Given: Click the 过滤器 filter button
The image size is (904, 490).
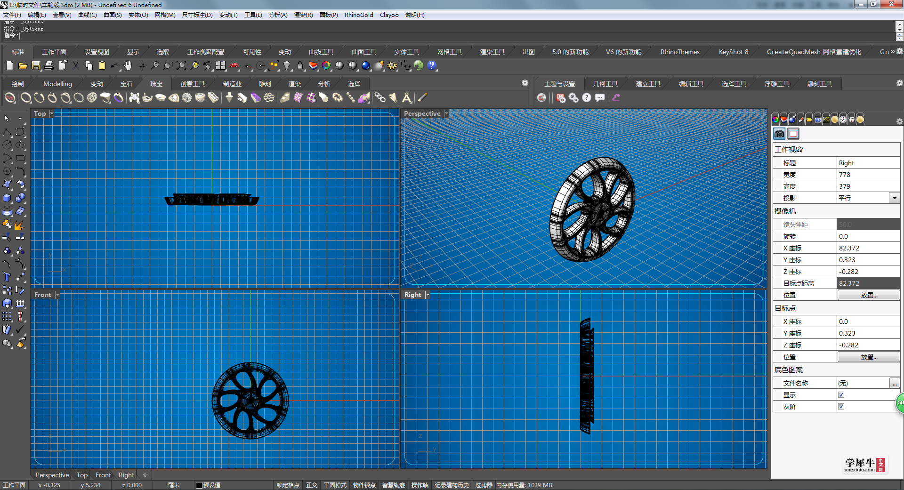Looking at the screenshot, I should tap(484, 485).
